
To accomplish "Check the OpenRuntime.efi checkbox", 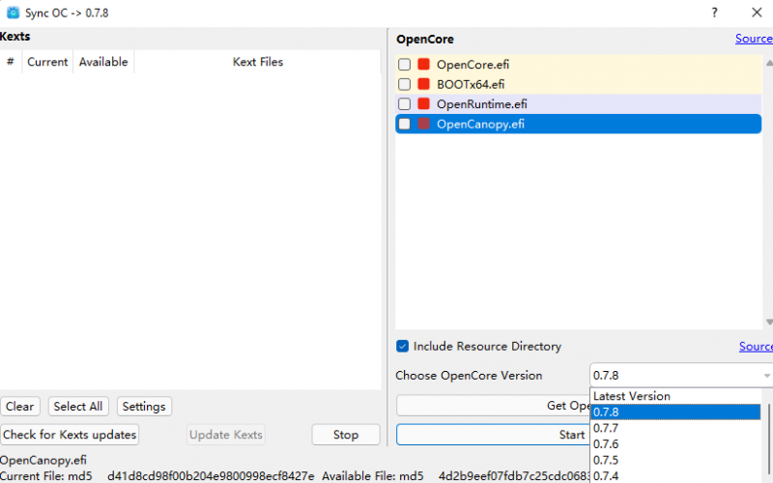I will click(404, 103).
